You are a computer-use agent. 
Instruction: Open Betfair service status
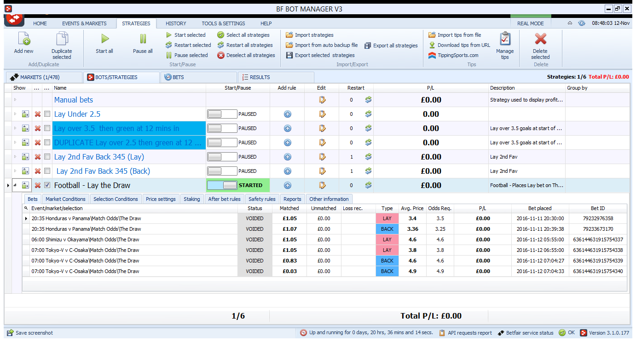click(526, 333)
